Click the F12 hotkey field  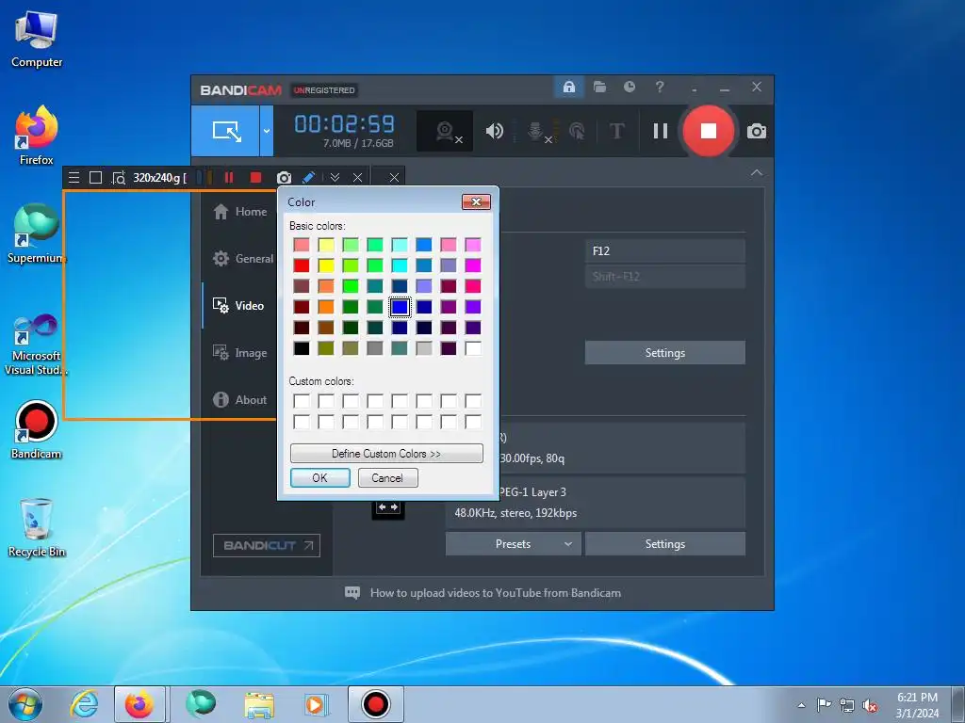[x=664, y=250]
